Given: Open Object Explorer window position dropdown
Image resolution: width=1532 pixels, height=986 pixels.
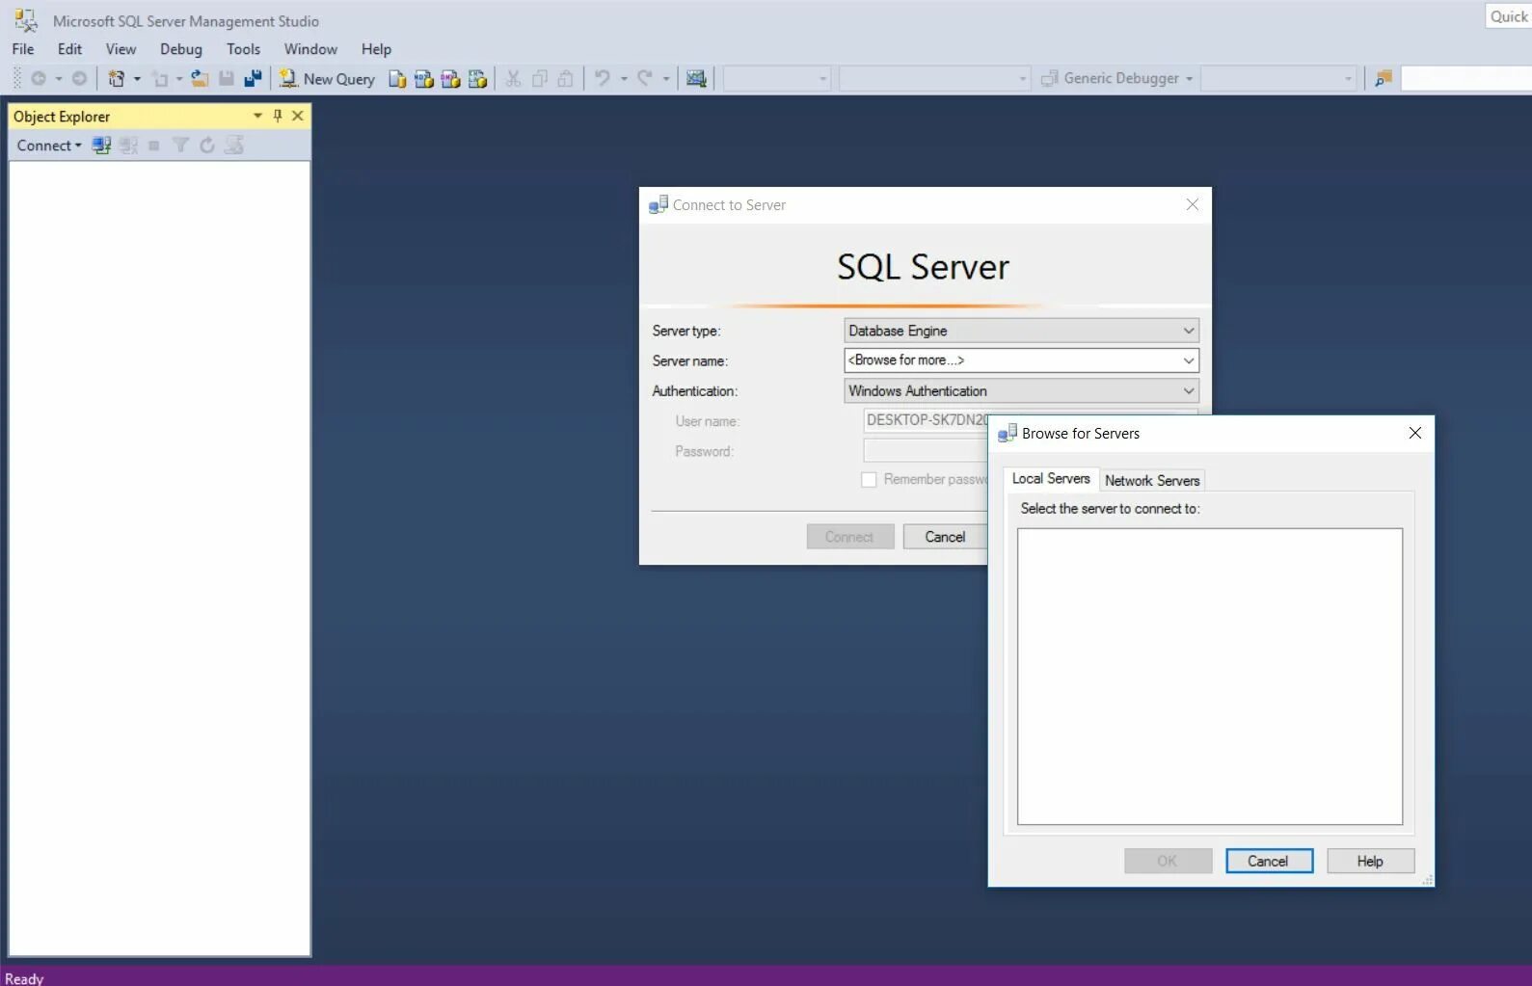Looking at the screenshot, I should click(257, 116).
